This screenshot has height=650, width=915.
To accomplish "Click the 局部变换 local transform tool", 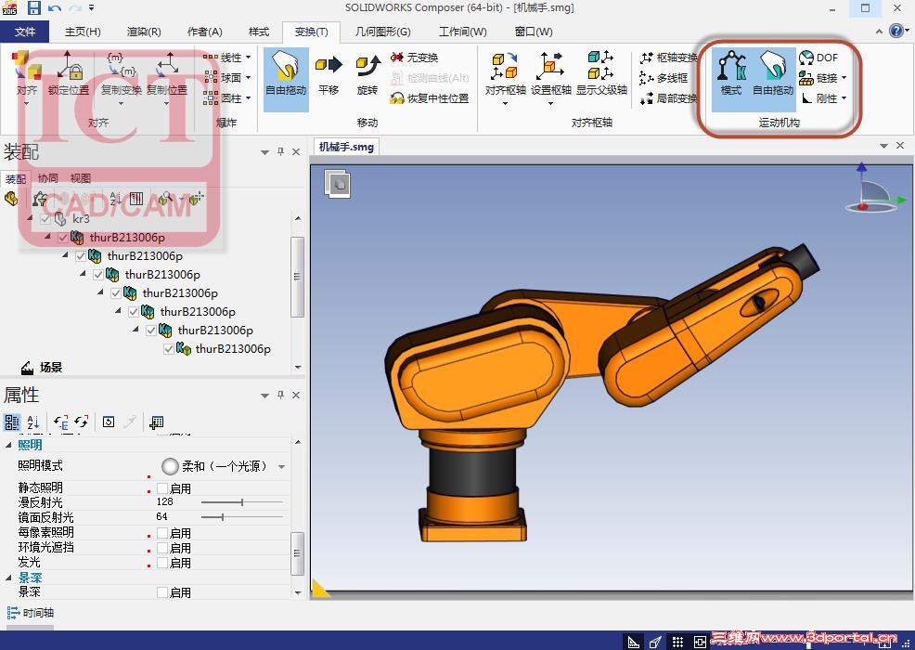I will pyautogui.click(x=669, y=98).
